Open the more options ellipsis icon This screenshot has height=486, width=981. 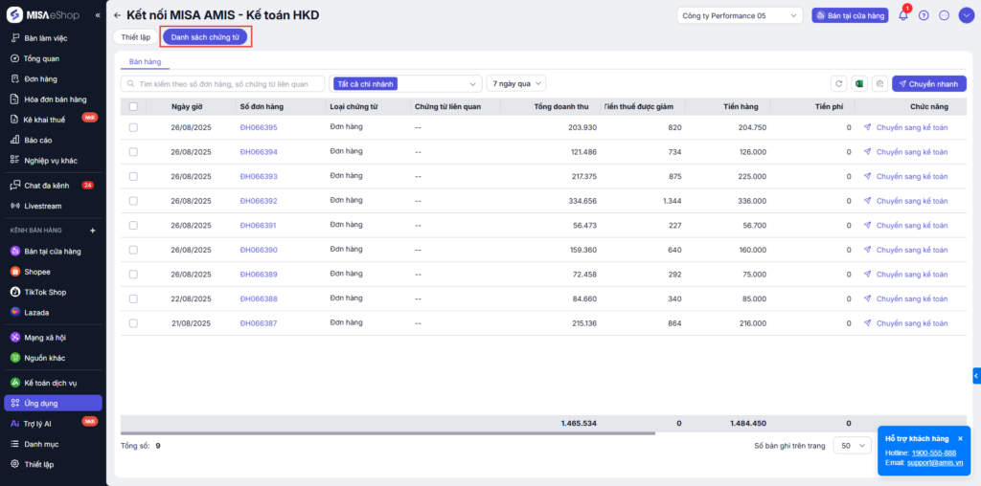pyautogui.click(x=944, y=15)
